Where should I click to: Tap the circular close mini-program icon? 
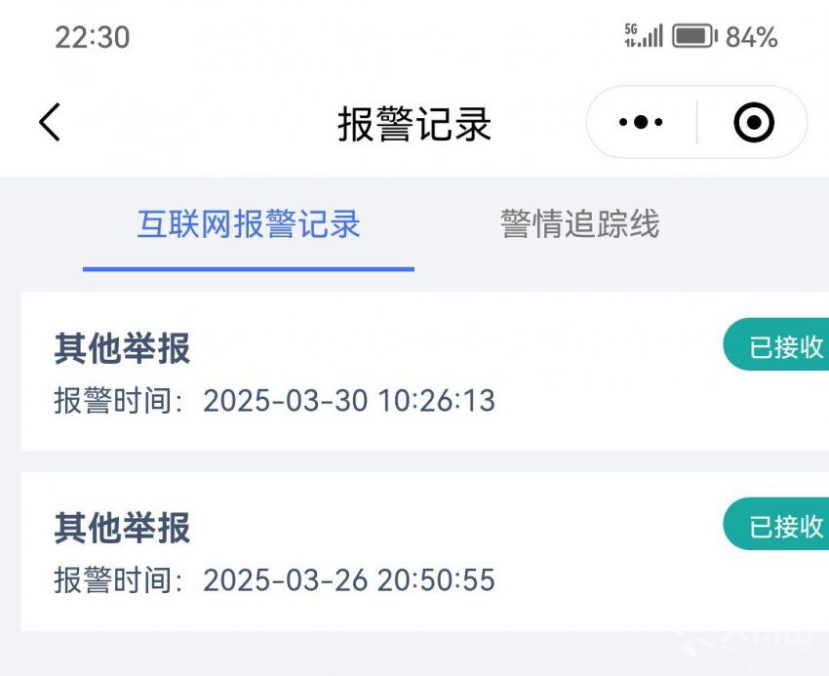[x=754, y=122]
